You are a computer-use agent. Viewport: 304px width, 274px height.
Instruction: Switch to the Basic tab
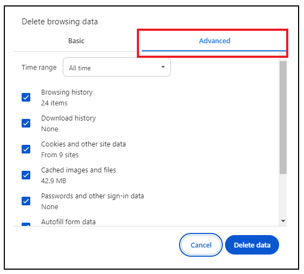click(x=76, y=41)
